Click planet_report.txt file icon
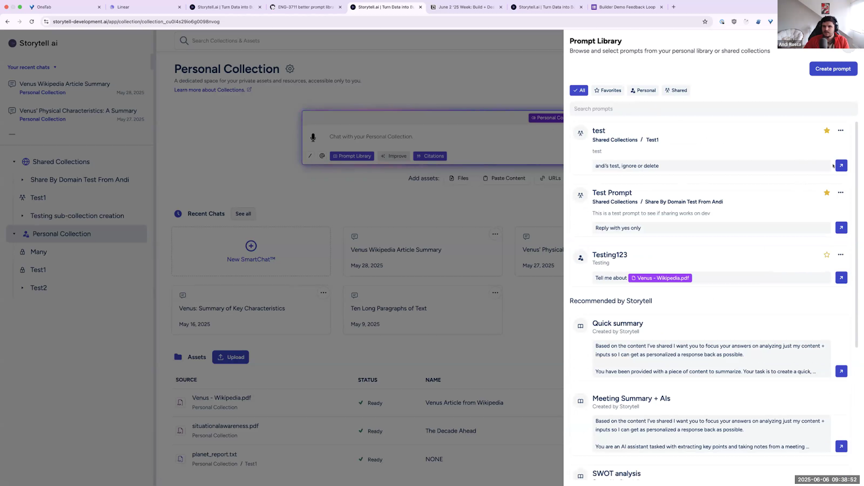864x486 pixels. pyautogui.click(x=180, y=459)
